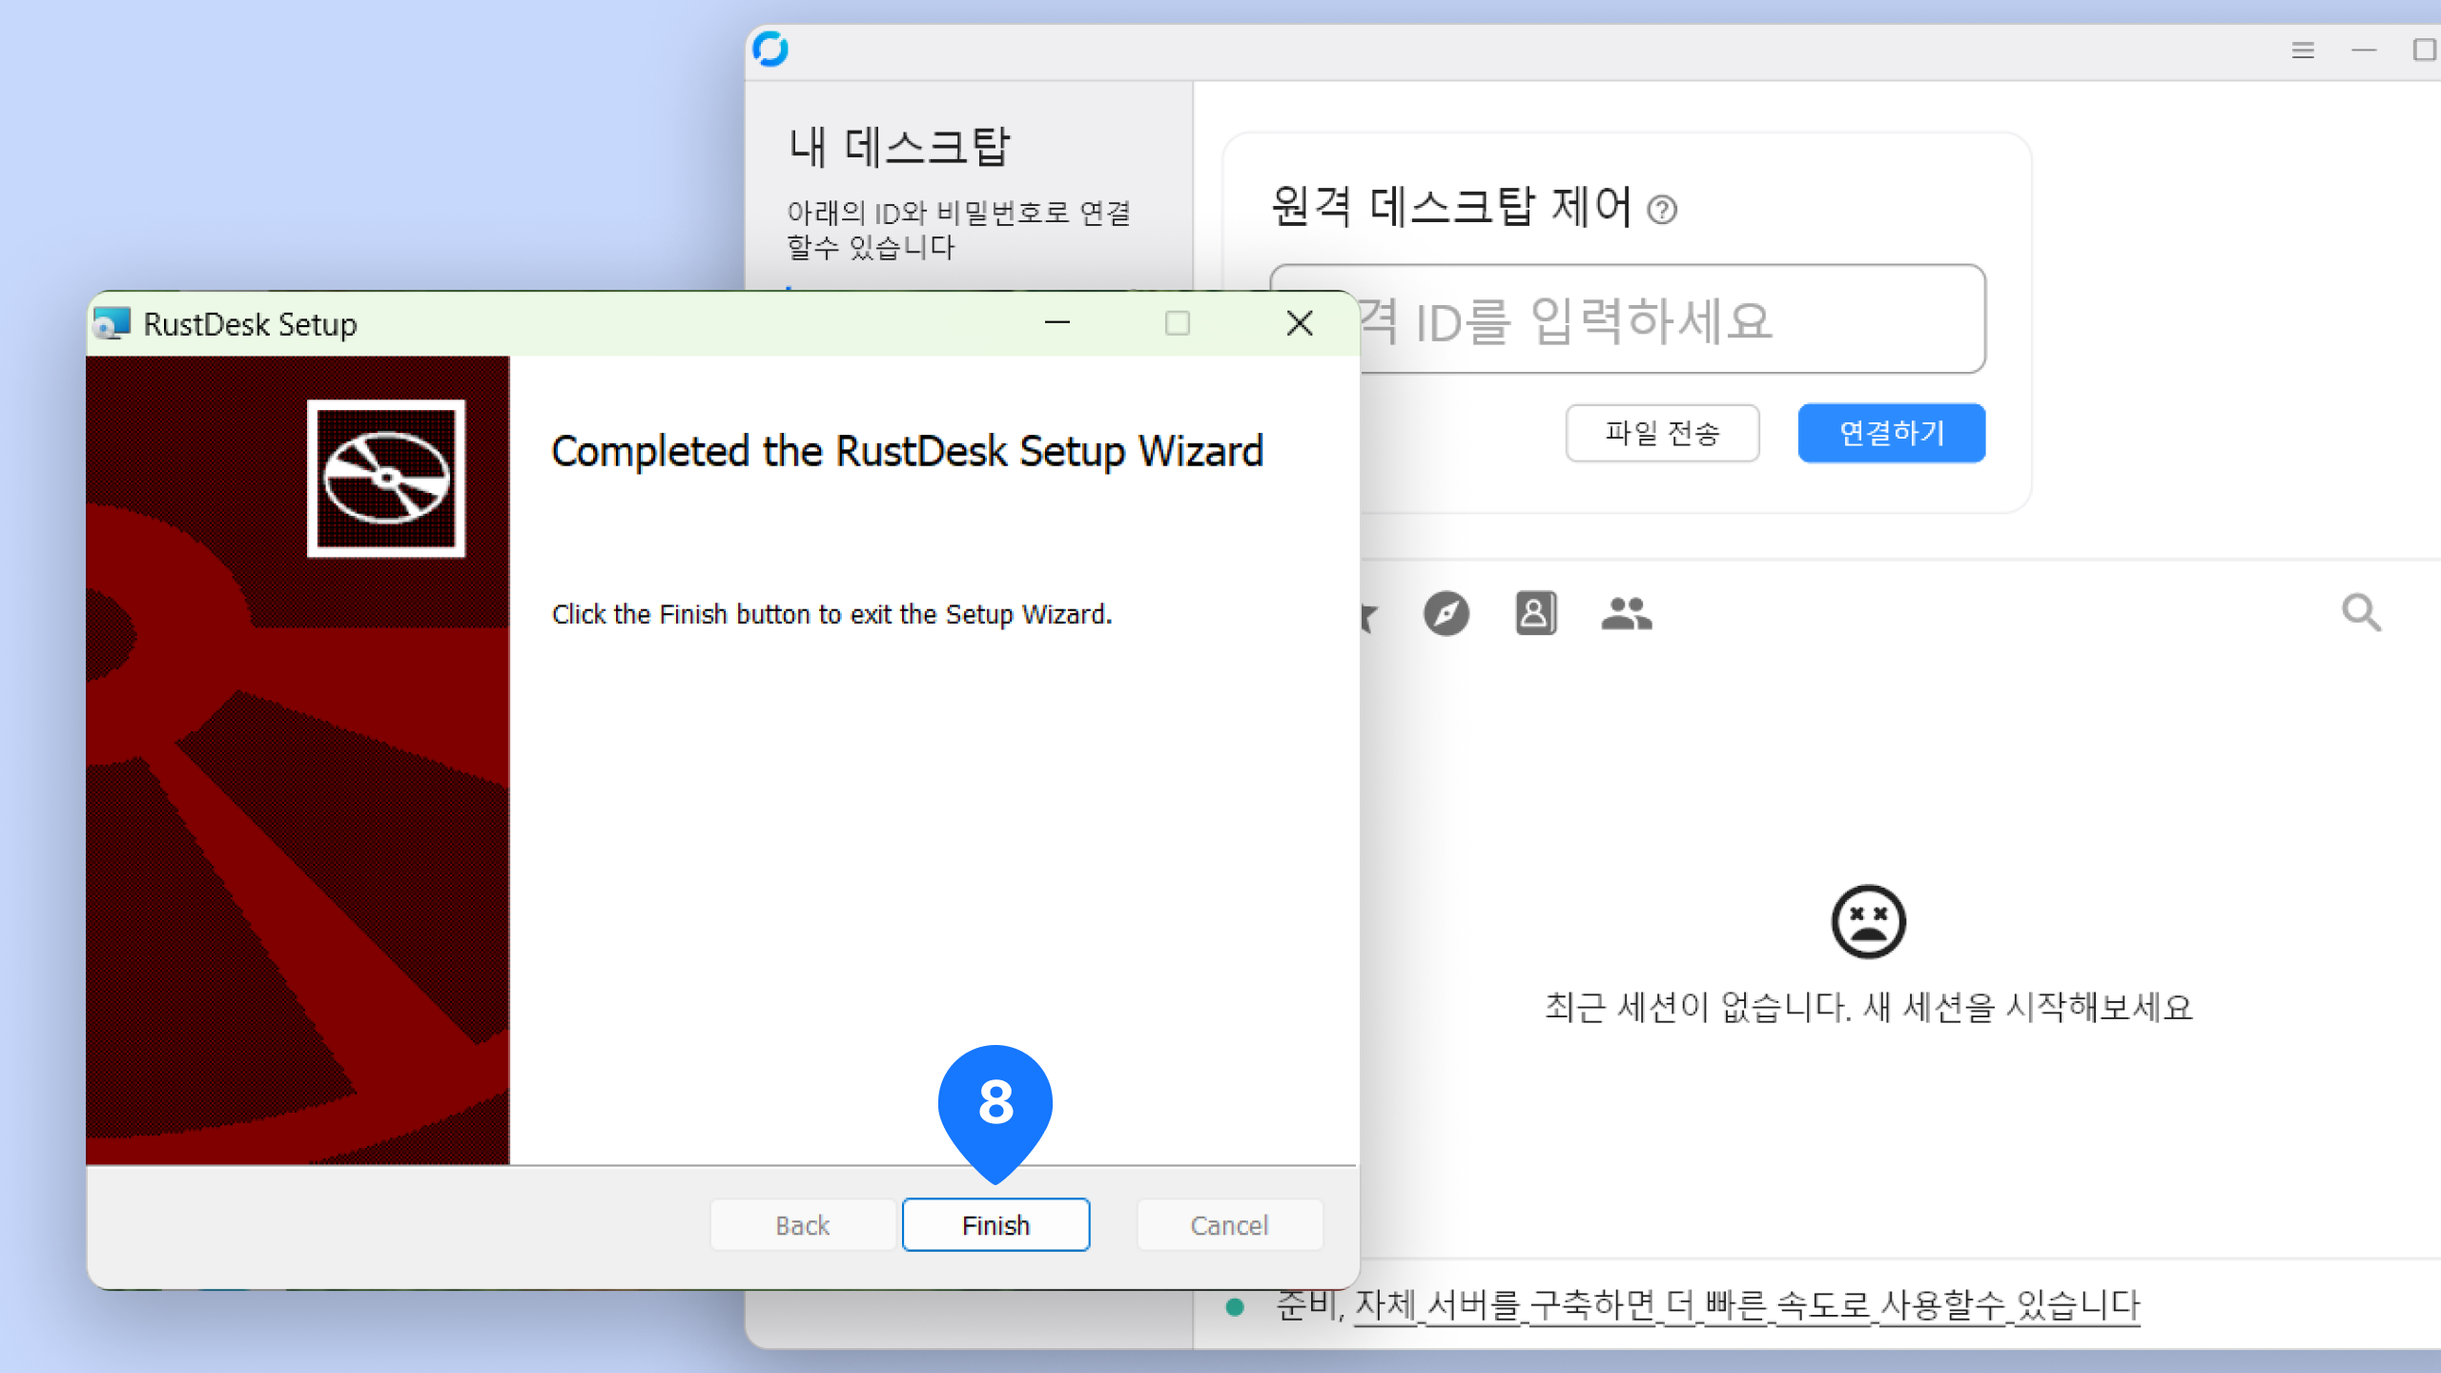Screen dimensions: 2441x1373
Task: Minimize the RustDesk Setup window
Action: pos(1056,323)
